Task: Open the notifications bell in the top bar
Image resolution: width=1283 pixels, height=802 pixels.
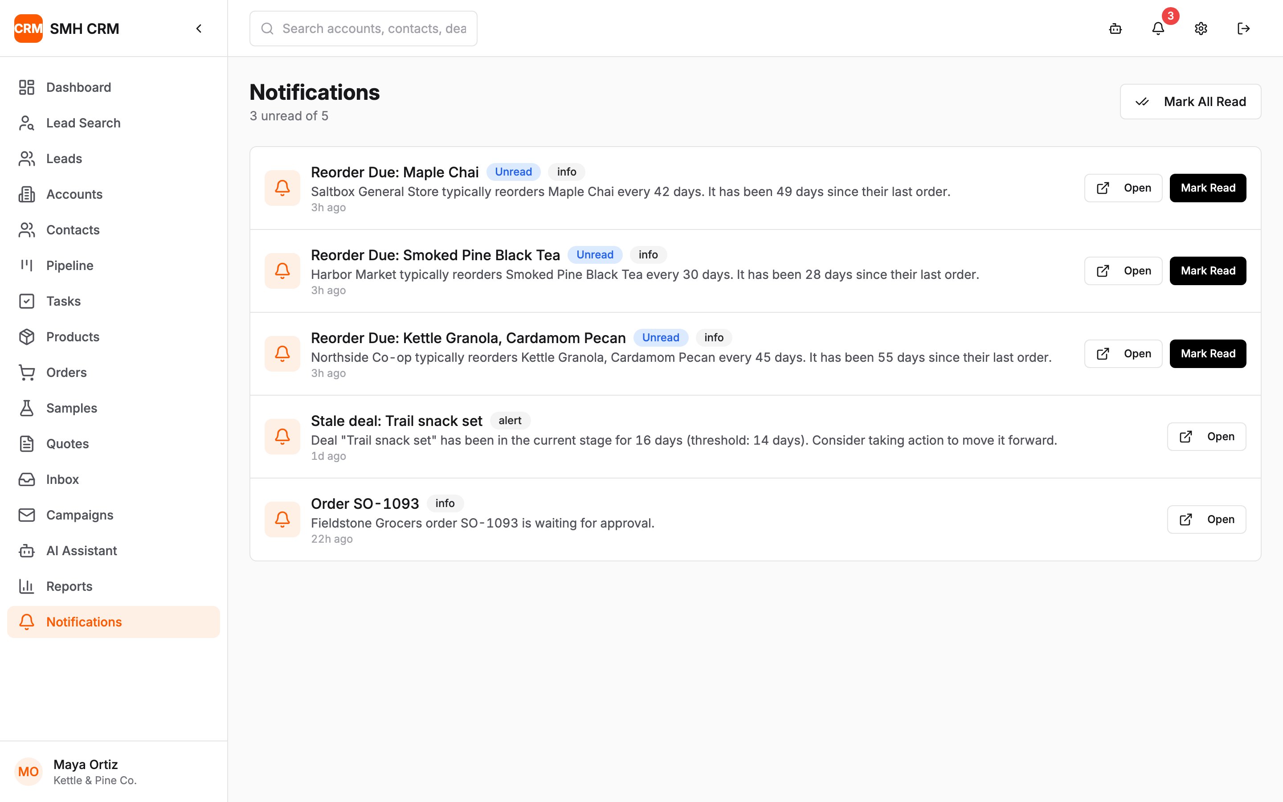Action: click(x=1158, y=29)
